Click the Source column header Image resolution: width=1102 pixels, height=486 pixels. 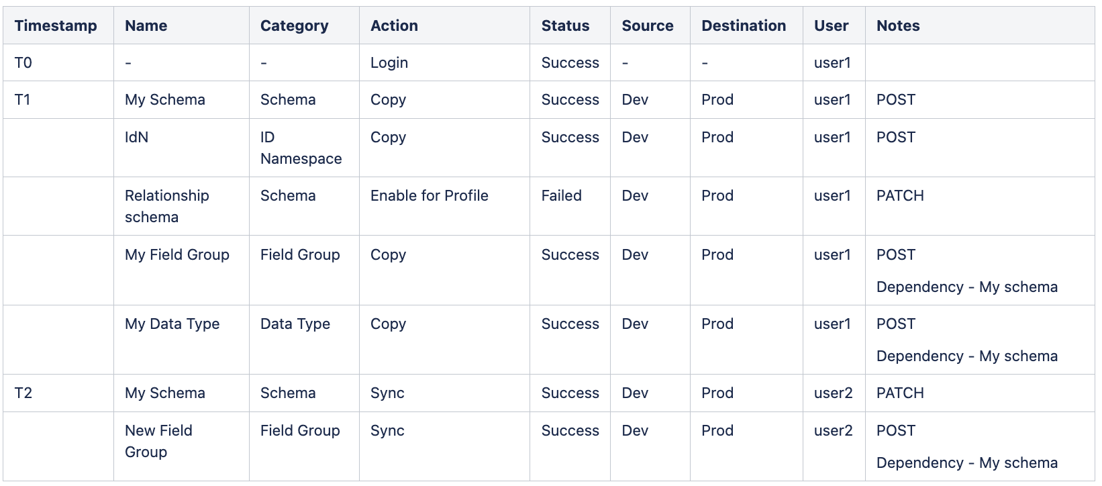[647, 26]
